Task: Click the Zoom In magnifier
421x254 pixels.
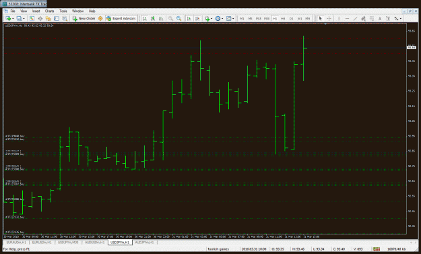Action: click(x=170, y=18)
